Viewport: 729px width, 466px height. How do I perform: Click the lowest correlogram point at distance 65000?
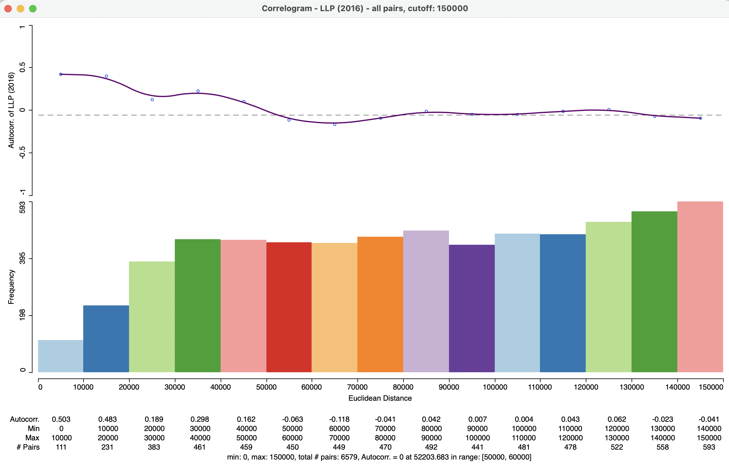tap(335, 124)
